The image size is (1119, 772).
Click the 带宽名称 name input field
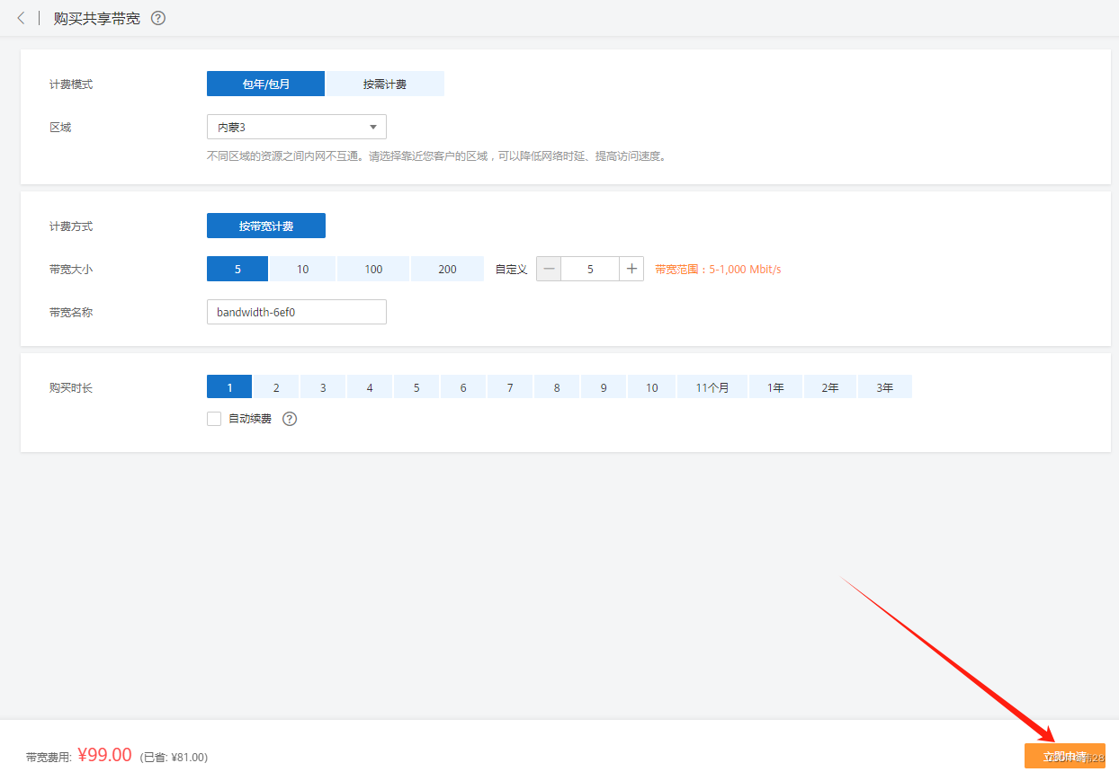point(296,313)
